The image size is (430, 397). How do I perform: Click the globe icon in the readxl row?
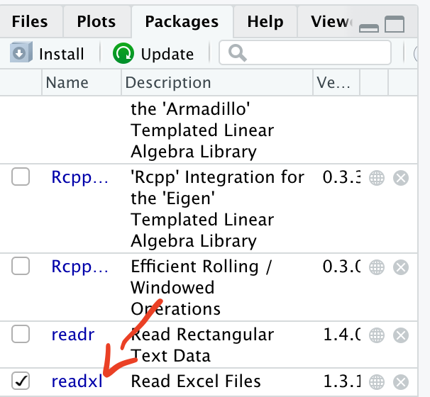pos(377,381)
